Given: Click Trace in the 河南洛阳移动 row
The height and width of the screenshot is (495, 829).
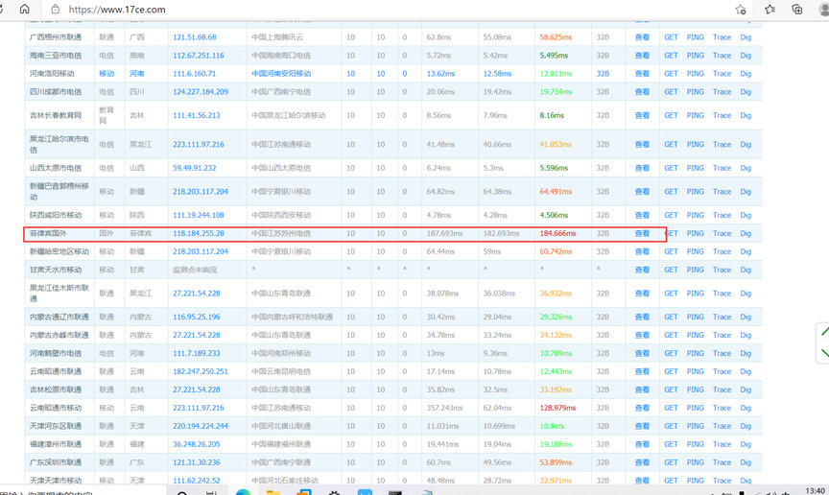Looking at the screenshot, I should click(722, 74).
